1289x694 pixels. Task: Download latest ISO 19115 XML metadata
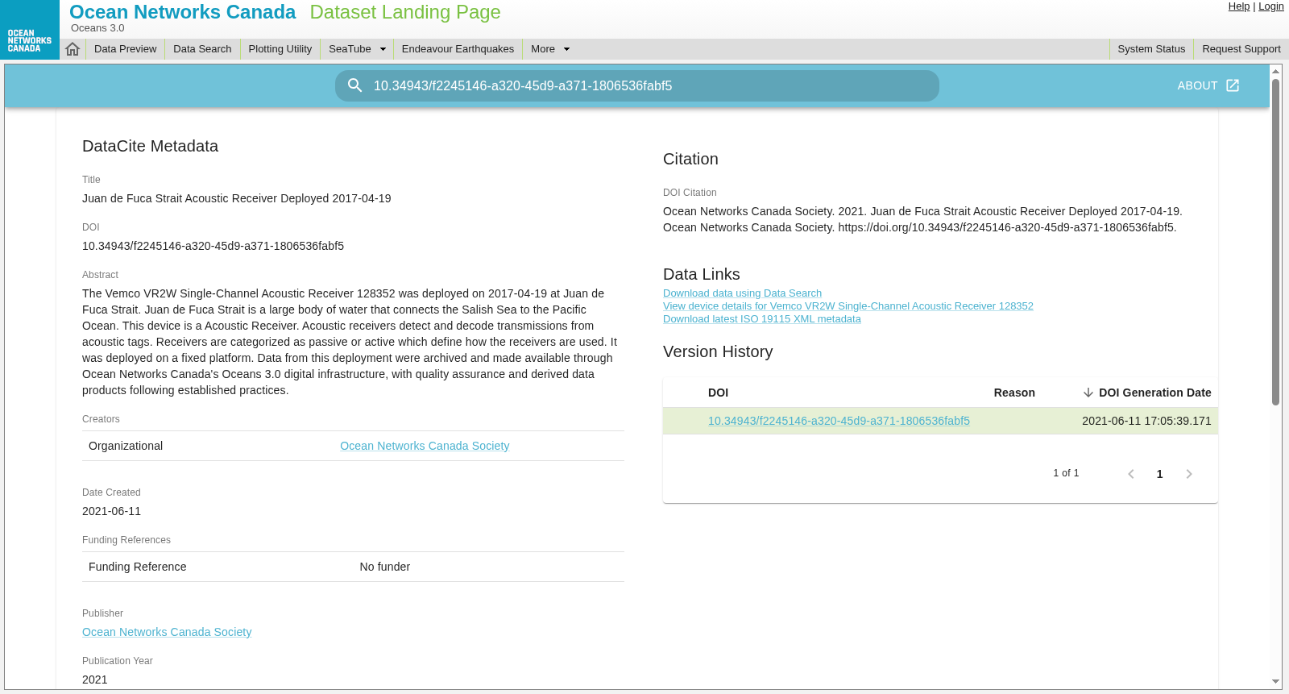coord(761,319)
